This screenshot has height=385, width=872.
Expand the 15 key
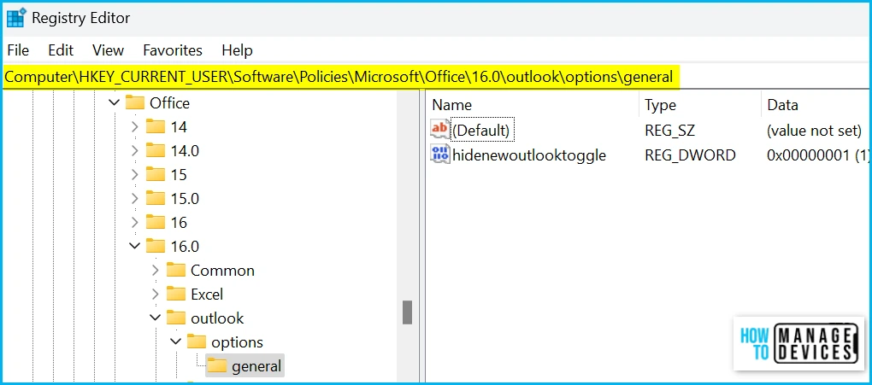pos(134,175)
